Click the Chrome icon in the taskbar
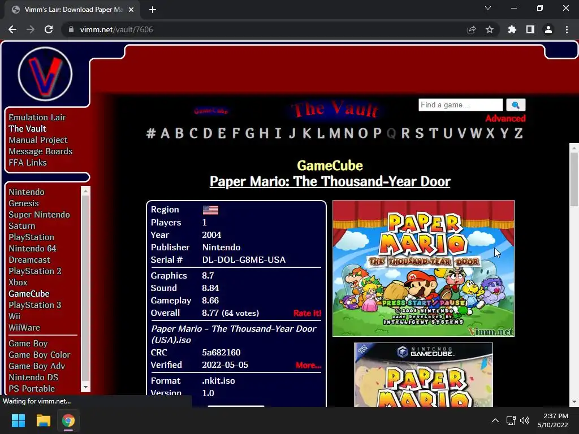This screenshot has width=579, height=434. click(x=68, y=420)
